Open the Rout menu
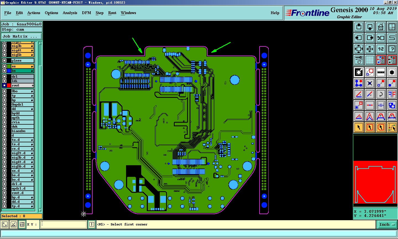Image resolution: width=398 pixels, height=239 pixels. click(x=112, y=13)
